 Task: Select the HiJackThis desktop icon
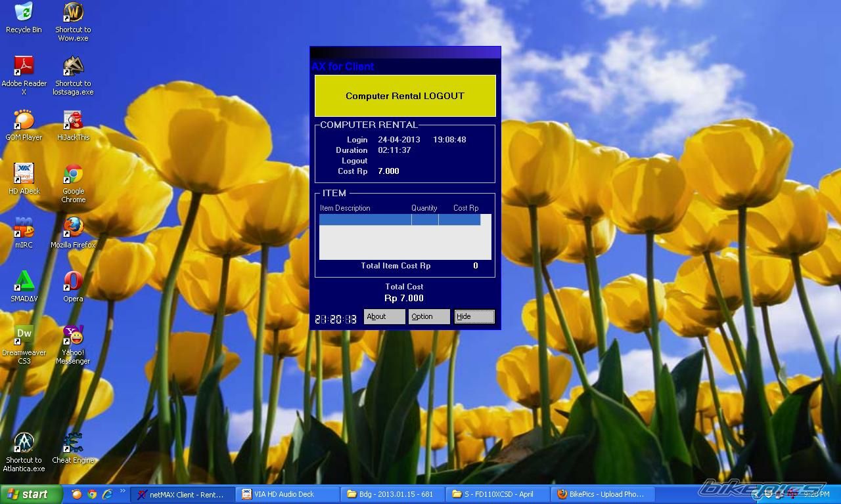(73, 120)
